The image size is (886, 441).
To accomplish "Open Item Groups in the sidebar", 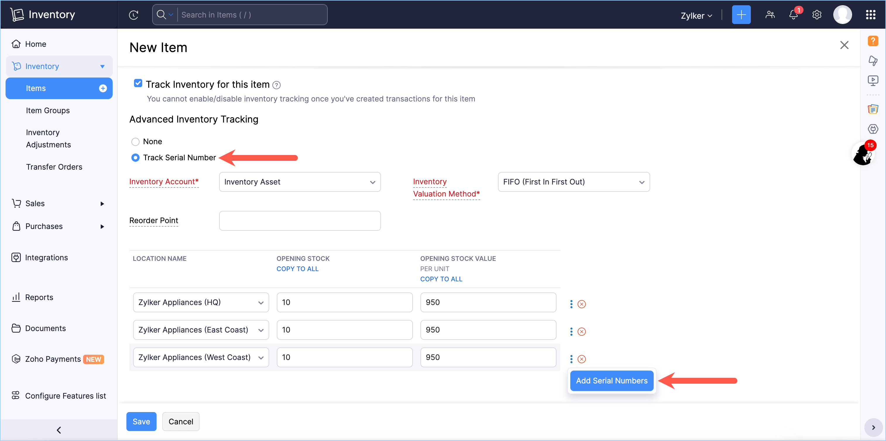I will 47,110.
